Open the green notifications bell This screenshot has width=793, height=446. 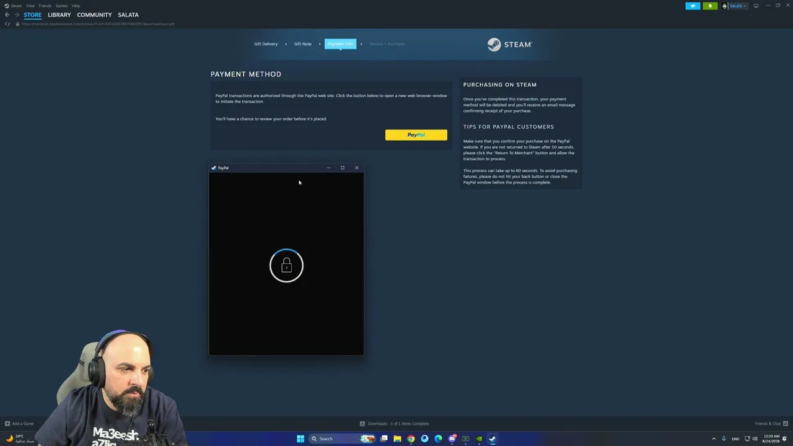710,6
